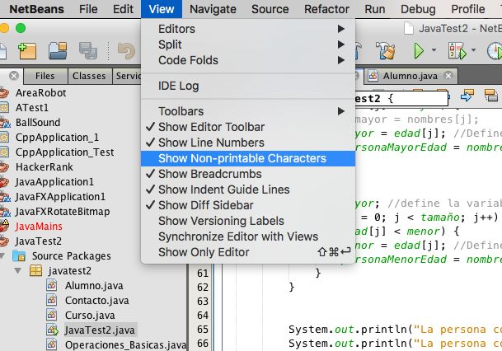Select the JavaApplication1 project

point(54,182)
